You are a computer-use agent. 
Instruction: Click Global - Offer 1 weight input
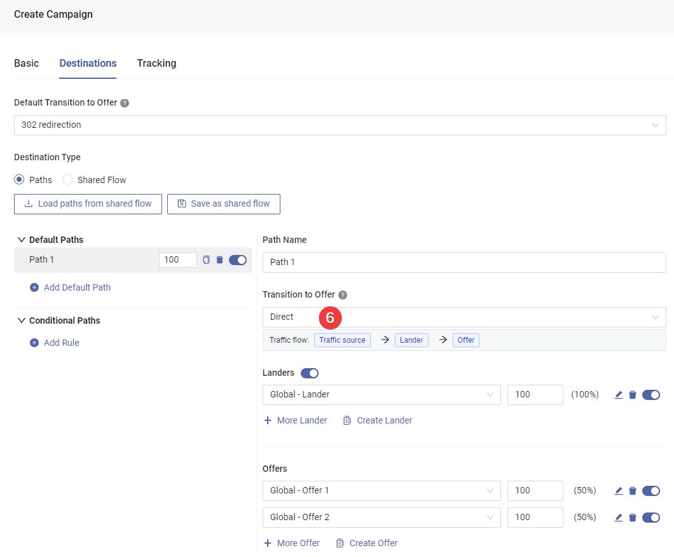pos(535,491)
